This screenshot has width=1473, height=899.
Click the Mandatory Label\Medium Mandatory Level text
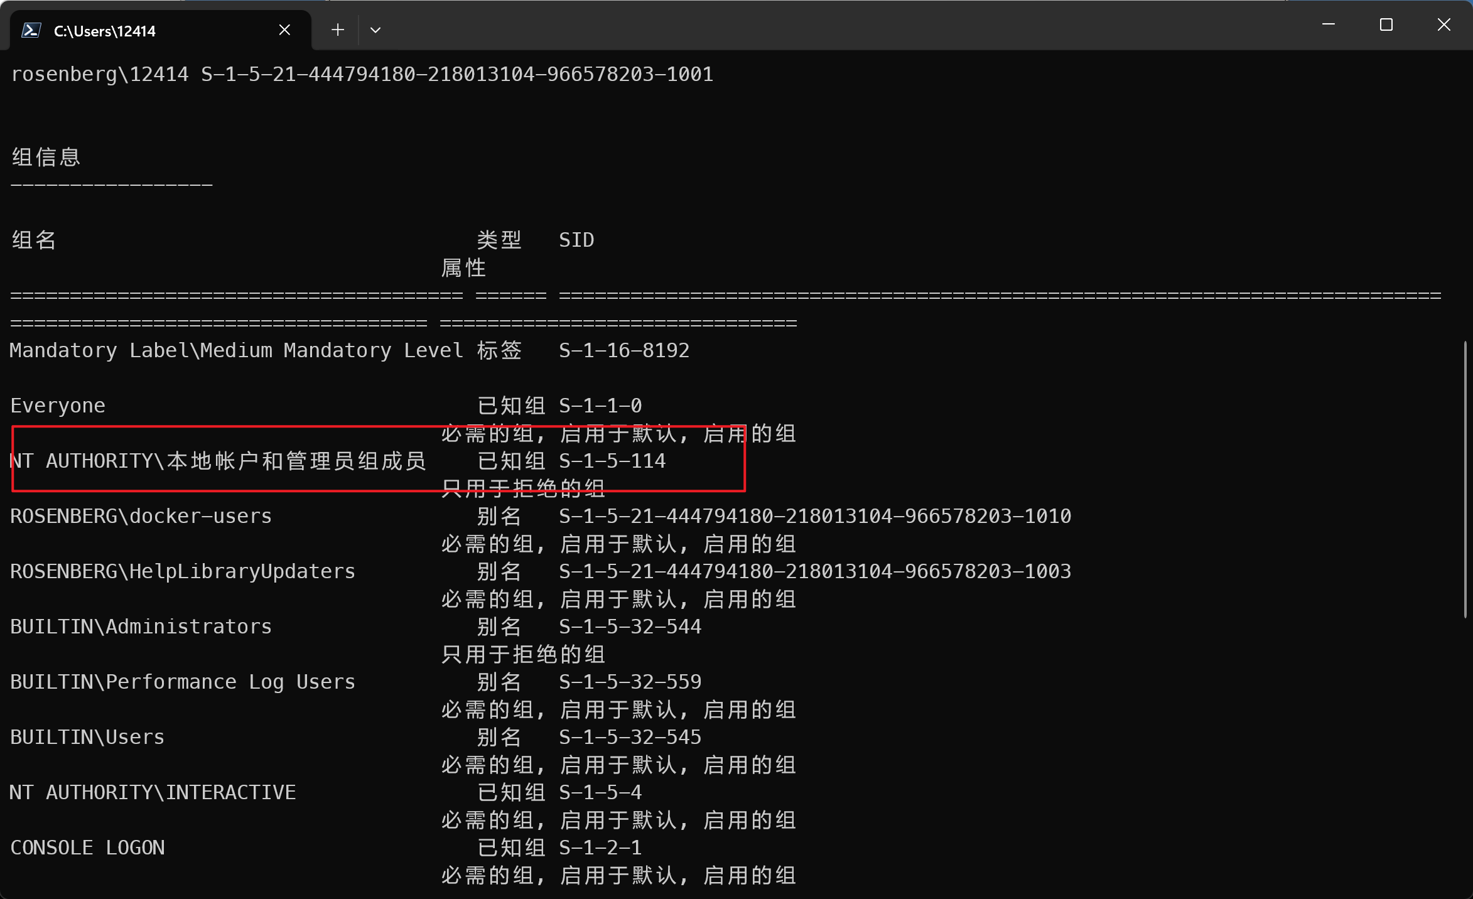click(x=236, y=351)
